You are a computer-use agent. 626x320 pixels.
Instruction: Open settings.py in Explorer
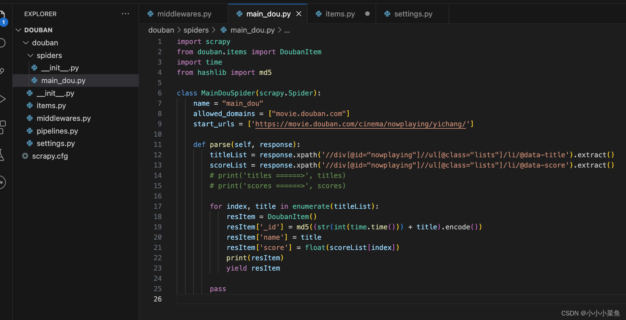pos(76,143)
